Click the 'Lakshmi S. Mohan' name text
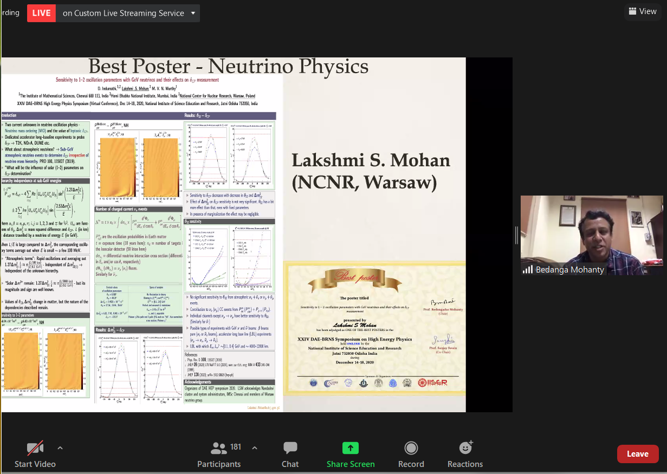The height and width of the screenshot is (474, 667). click(x=371, y=160)
